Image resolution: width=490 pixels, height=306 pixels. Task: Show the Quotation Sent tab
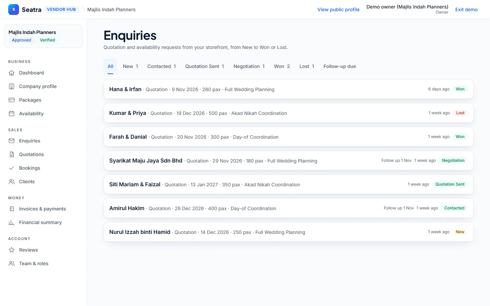click(x=205, y=66)
